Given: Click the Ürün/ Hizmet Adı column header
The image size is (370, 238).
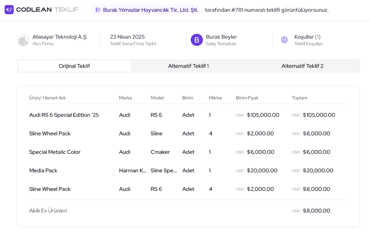Looking at the screenshot, I should click(47, 98).
